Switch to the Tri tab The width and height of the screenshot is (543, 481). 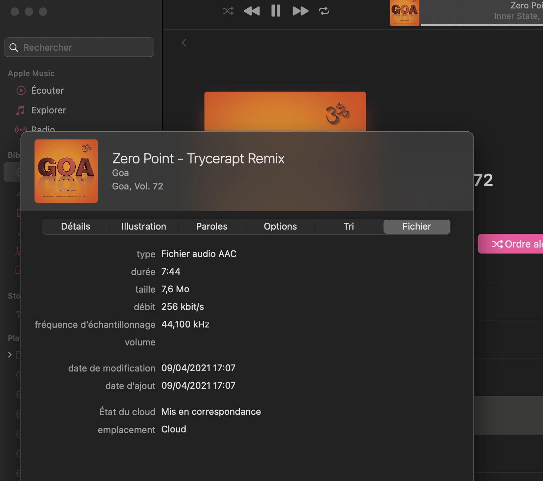(x=349, y=226)
